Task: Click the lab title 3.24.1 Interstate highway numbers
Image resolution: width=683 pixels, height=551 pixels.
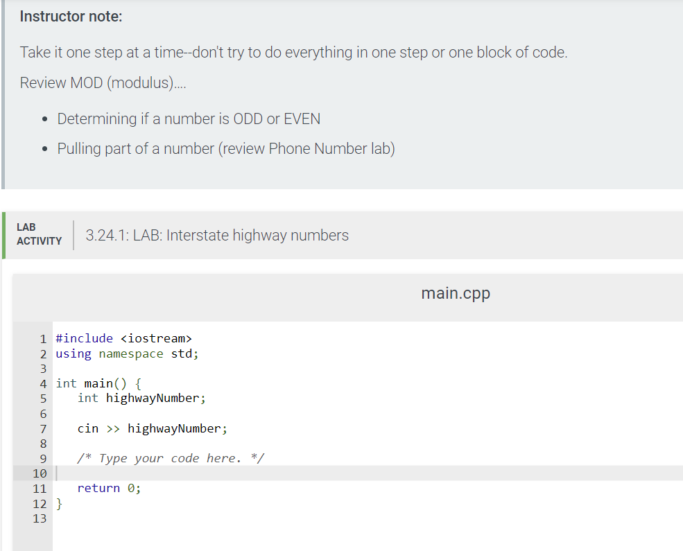Action: click(x=217, y=235)
